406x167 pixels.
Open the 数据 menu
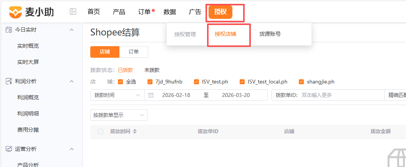(170, 12)
